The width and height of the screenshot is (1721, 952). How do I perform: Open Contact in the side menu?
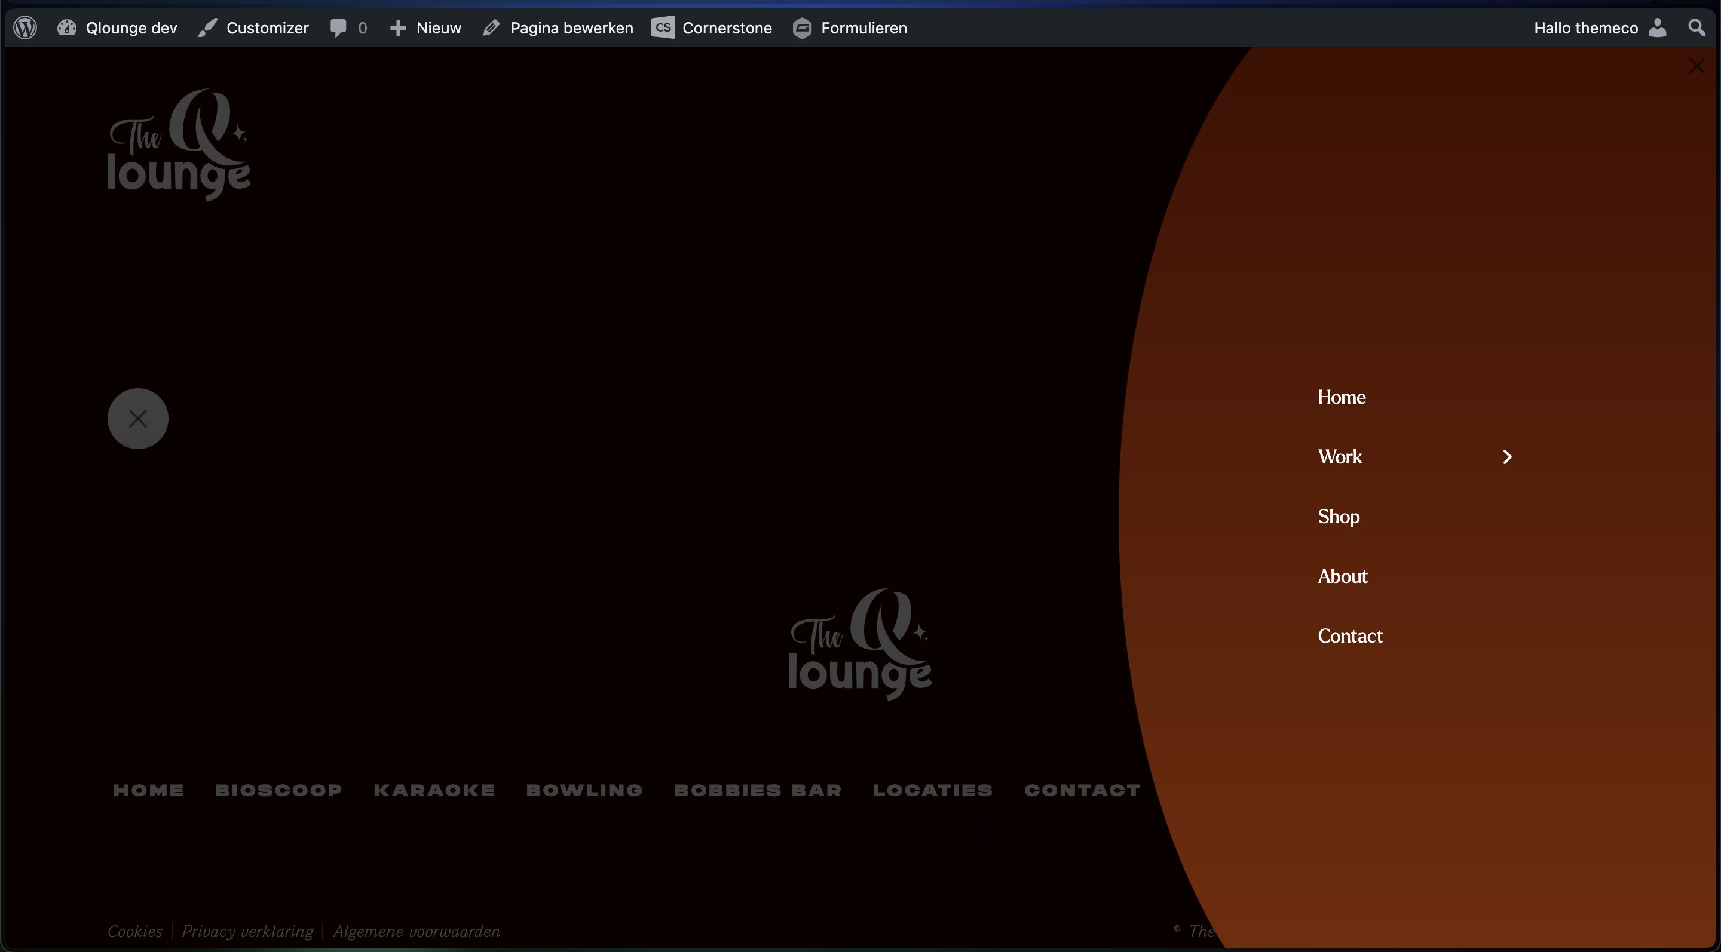pos(1351,636)
